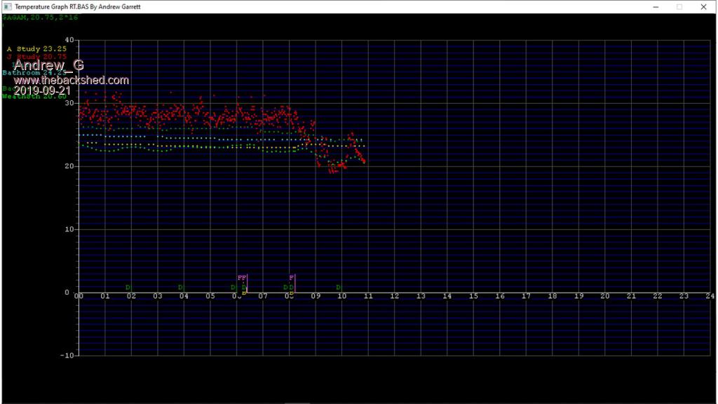Select the yellow A Study 23.25 legend entry
This screenshot has width=718, height=404.
(36, 49)
